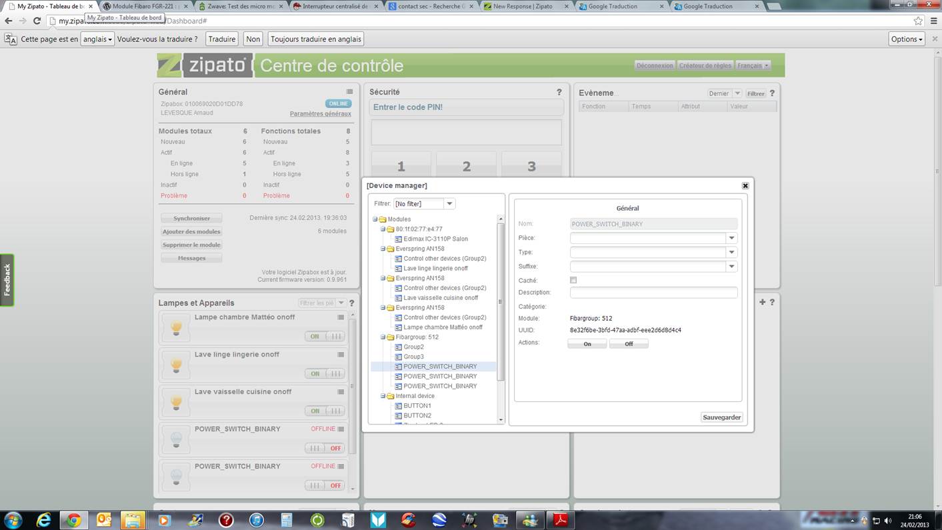Open the Sécurité panel help question mark

point(559,92)
